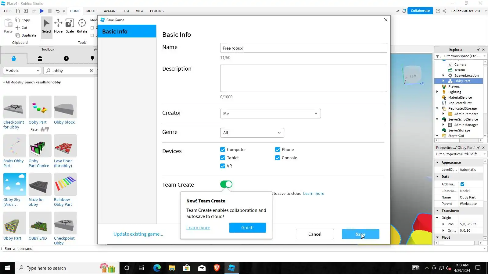Open the help question mark icon

click(438, 11)
